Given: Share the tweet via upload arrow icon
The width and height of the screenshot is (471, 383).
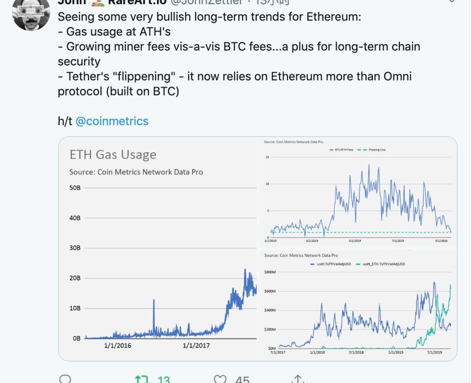Looking at the screenshot, I should click(297, 379).
